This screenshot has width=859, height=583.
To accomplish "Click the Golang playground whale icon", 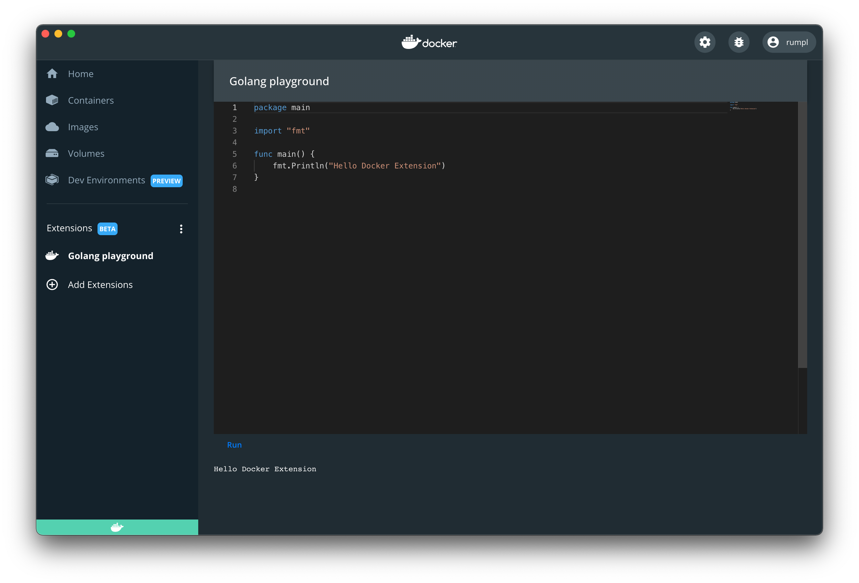I will tap(52, 256).
